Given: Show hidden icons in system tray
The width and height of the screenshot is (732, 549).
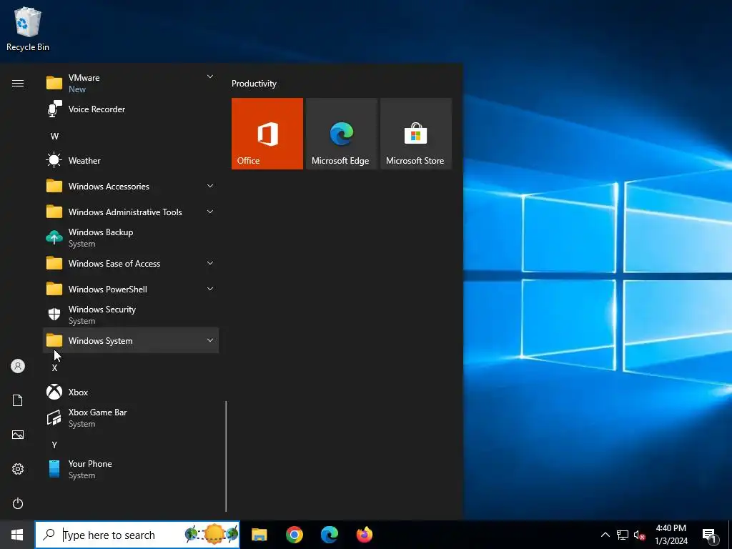Looking at the screenshot, I should coord(605,535).
